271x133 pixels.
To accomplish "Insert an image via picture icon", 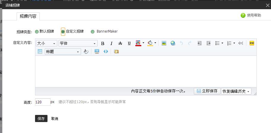I will coord(164,43).
